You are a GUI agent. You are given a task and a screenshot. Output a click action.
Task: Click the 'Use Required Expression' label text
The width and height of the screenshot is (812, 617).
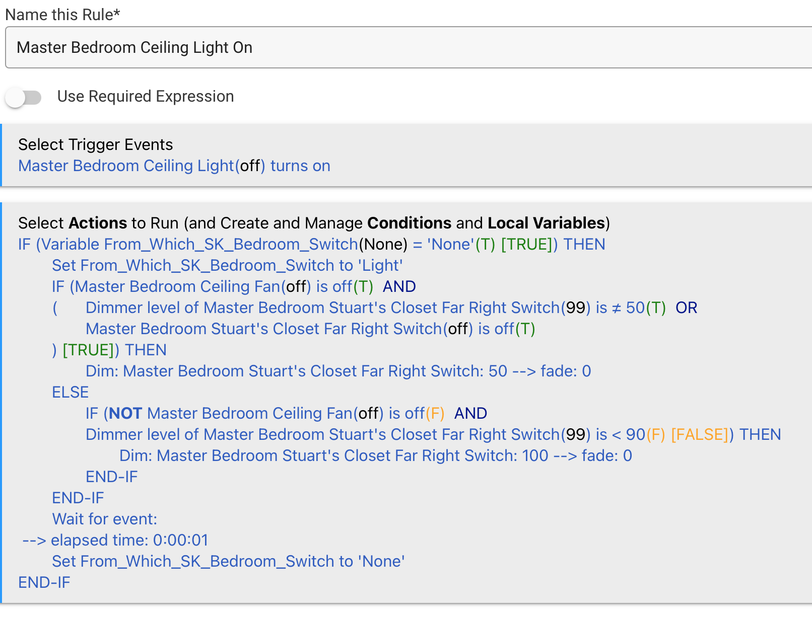coord(146,96)
